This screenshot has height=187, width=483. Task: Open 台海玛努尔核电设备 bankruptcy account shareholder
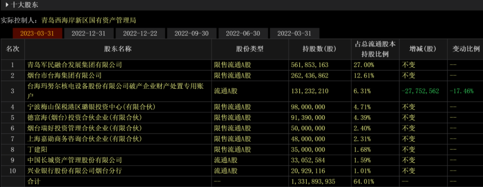(x=115, y=91)
